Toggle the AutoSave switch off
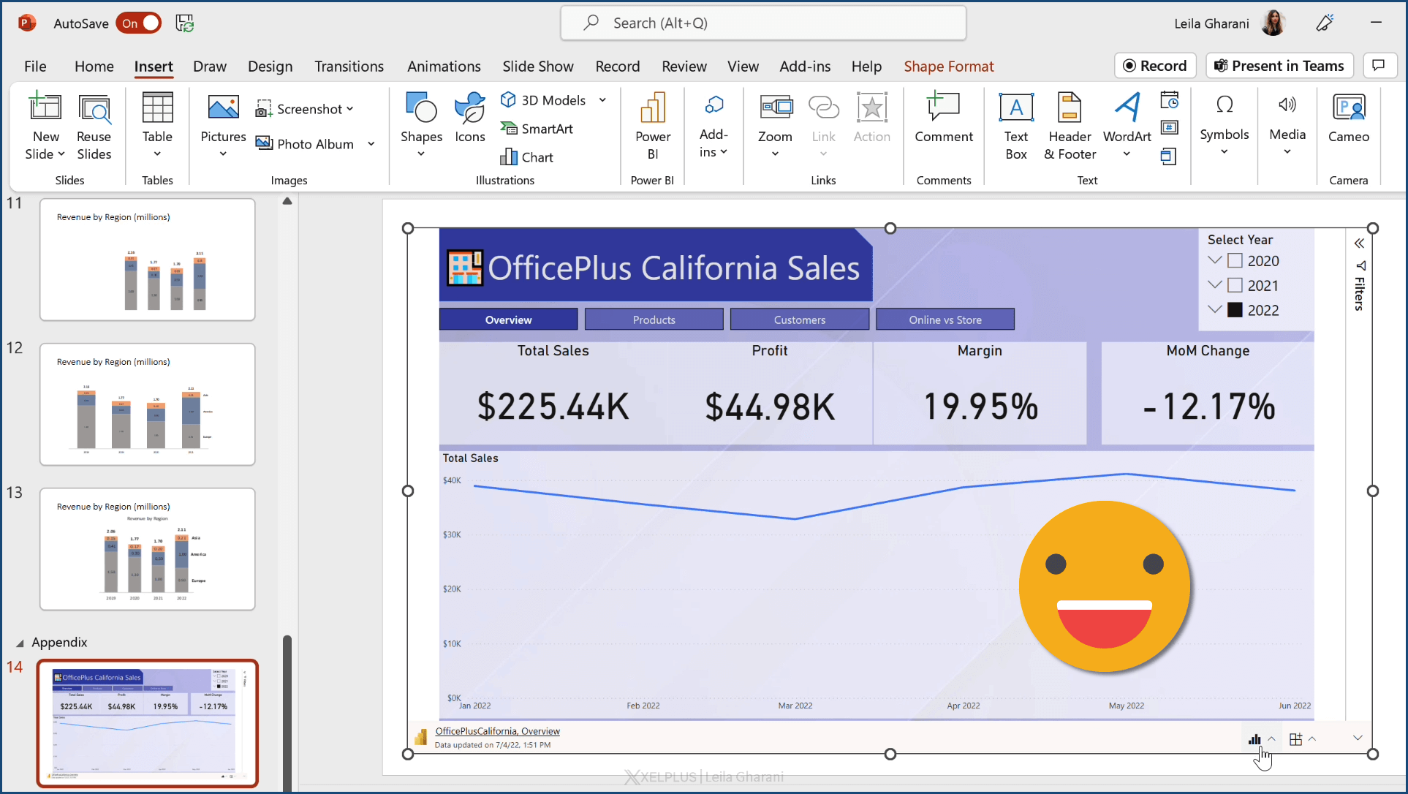 tap(139, 23)
